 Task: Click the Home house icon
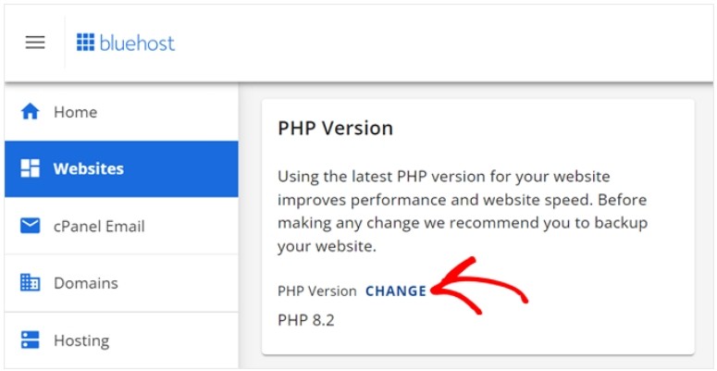point(31,112)
